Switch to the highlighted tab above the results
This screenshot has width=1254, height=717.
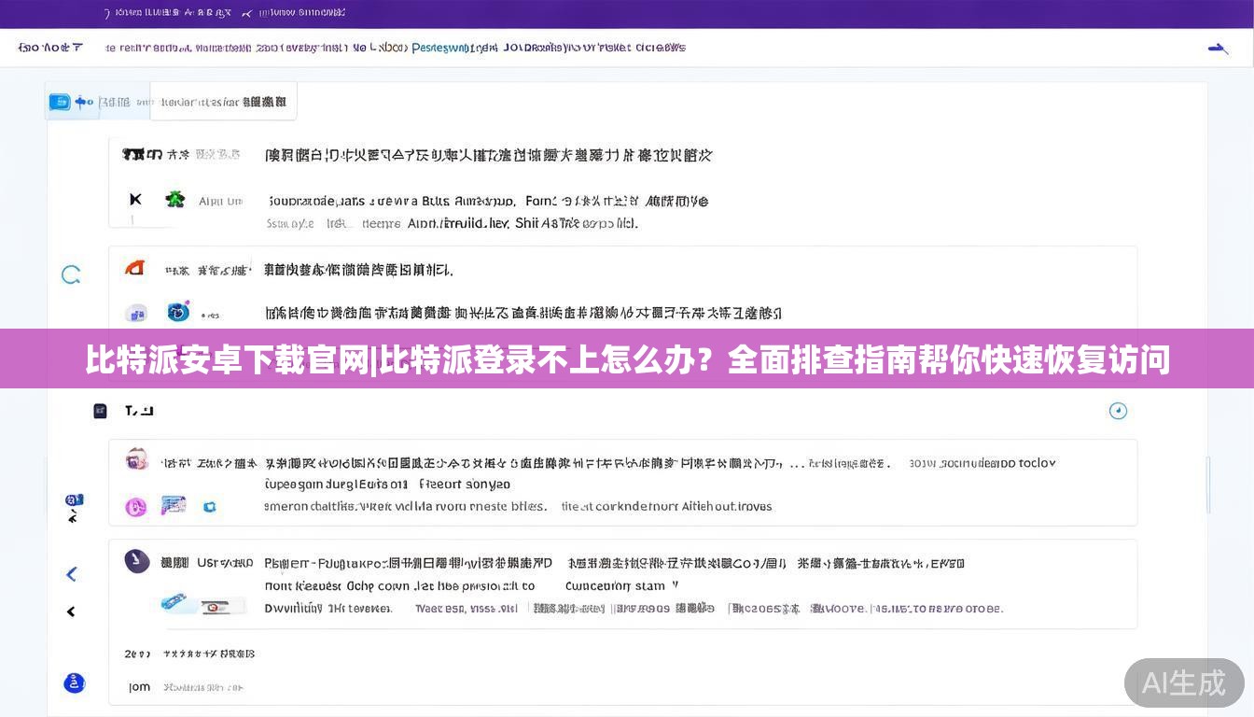[x=223, y=101]
